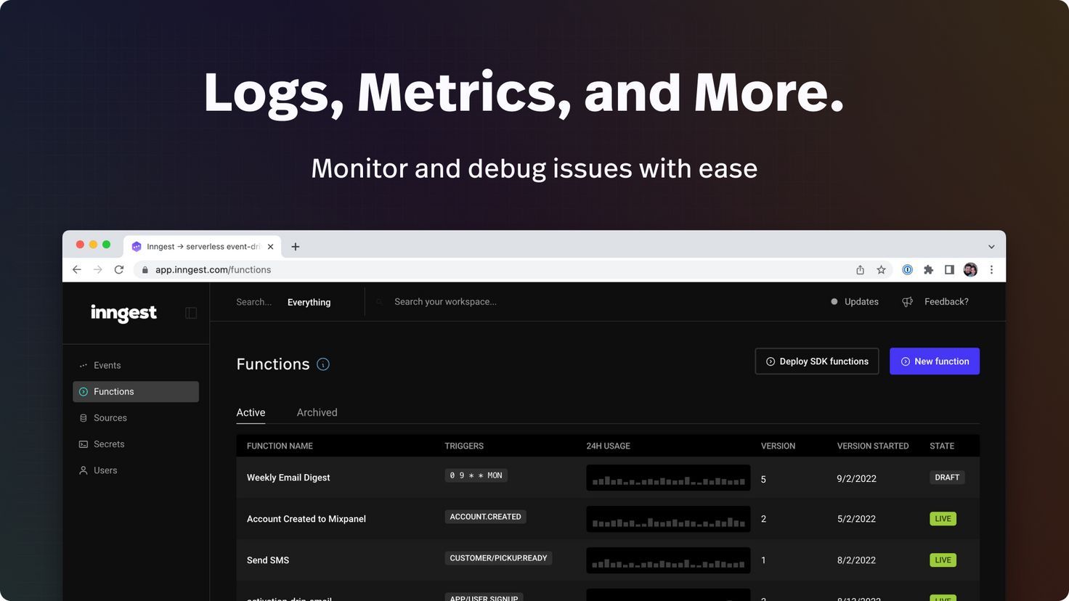Click the STATE column header
This screenshot has height=601, width=1069.
(x=942, y=446)
